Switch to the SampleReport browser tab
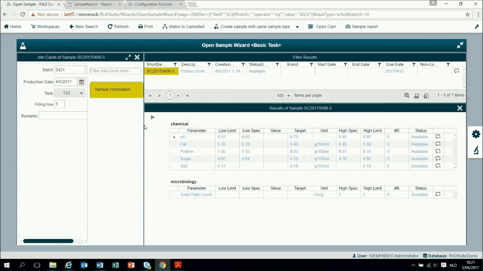This screenshot has height=271, width=483. pyautogui.click(x=93, y=4)
